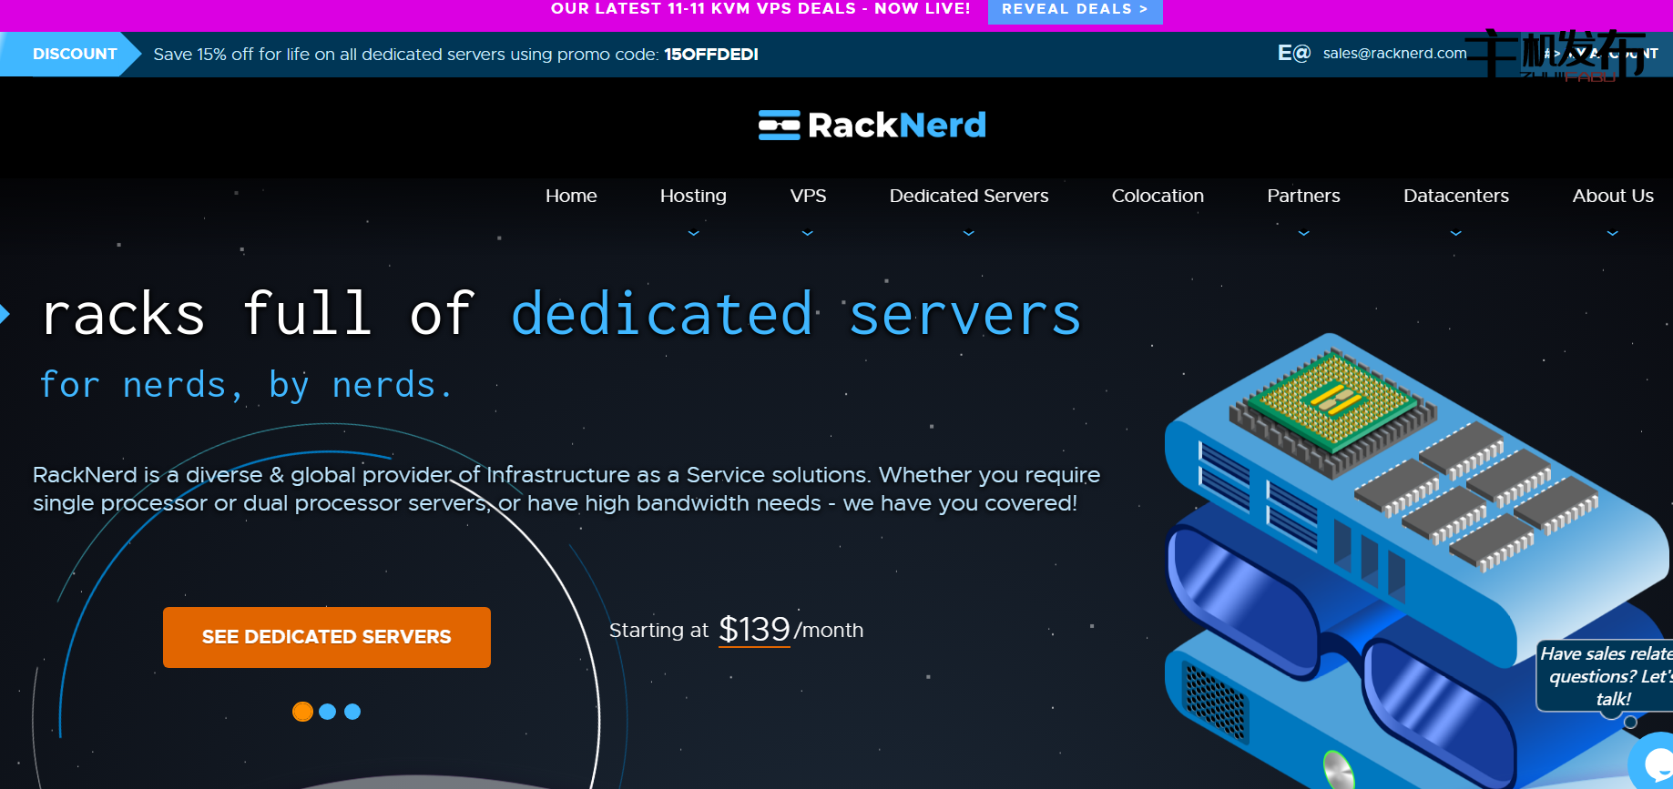Viewport: 1673px width, 789px height.
Task: Click the Reveal Deals button
Action: pyautogui.click(x=1075, y=10)
